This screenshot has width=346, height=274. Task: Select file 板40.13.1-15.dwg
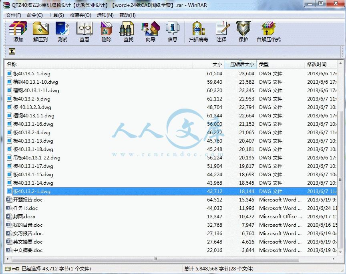(x=33, y=174)
